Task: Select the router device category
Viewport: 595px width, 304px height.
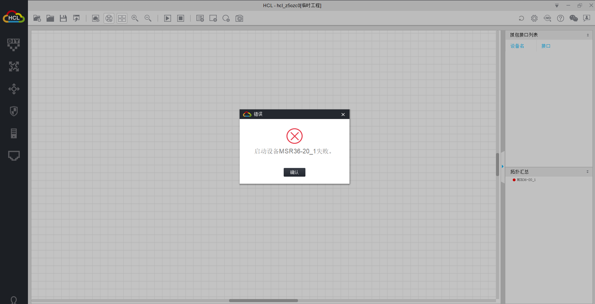Action: [14, 67]
